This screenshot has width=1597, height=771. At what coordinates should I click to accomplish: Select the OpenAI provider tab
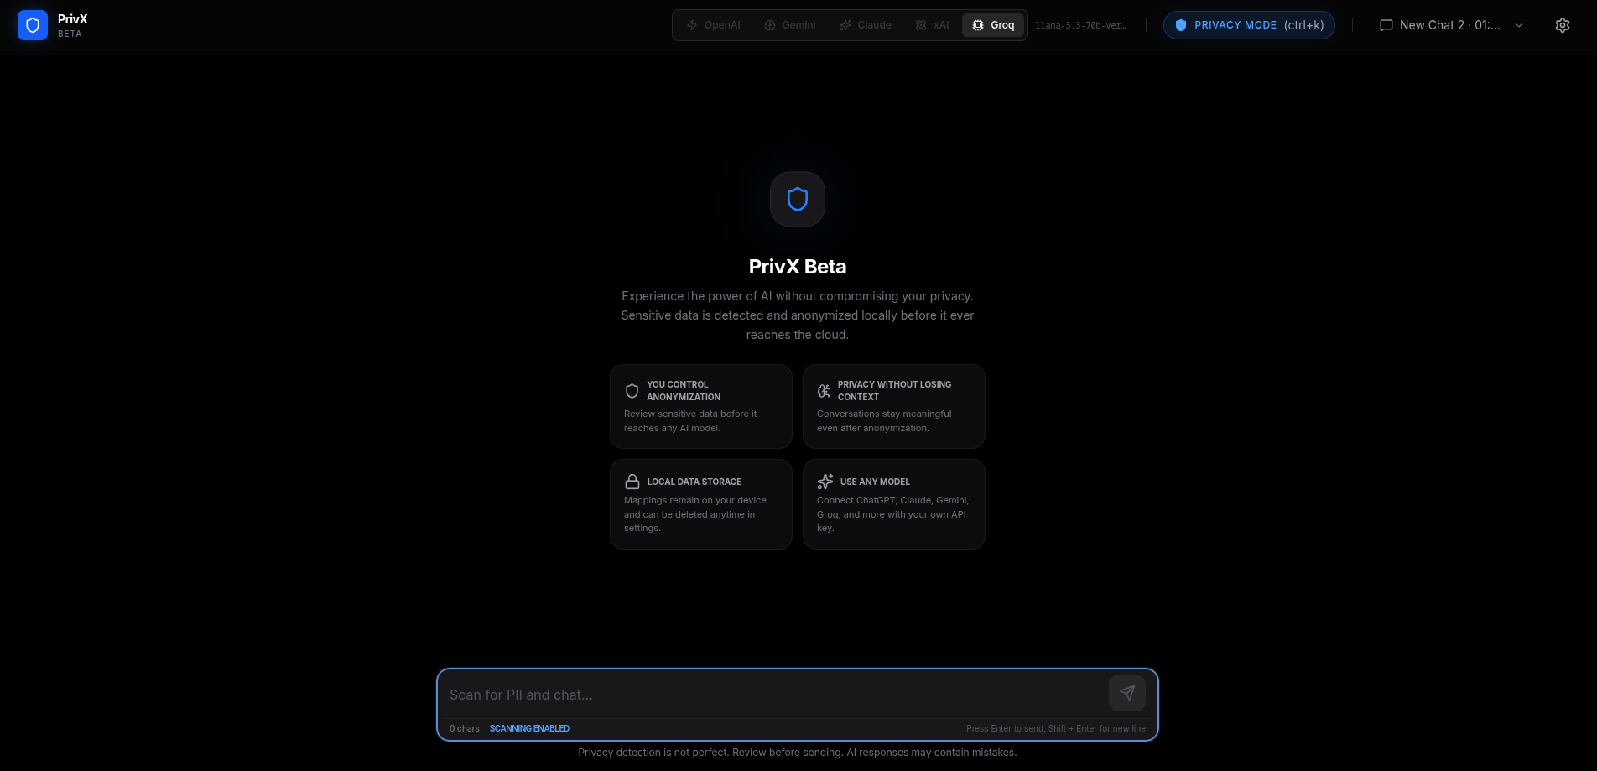[713, 25]
